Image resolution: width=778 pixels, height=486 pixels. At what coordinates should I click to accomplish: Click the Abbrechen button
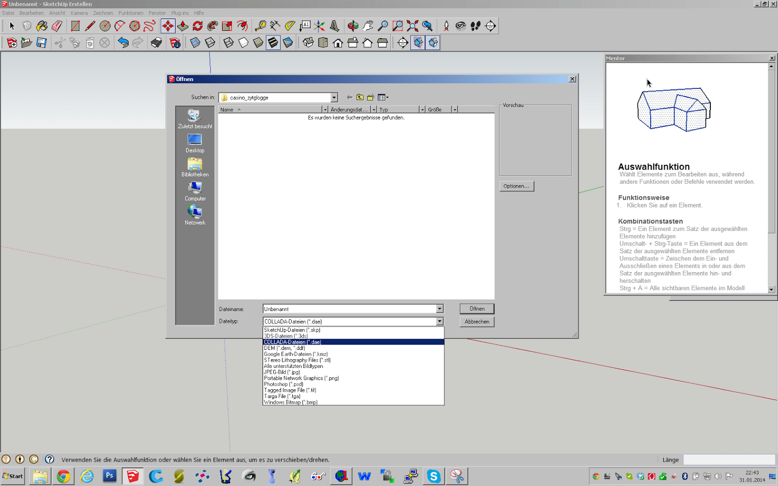click(477, 322)
